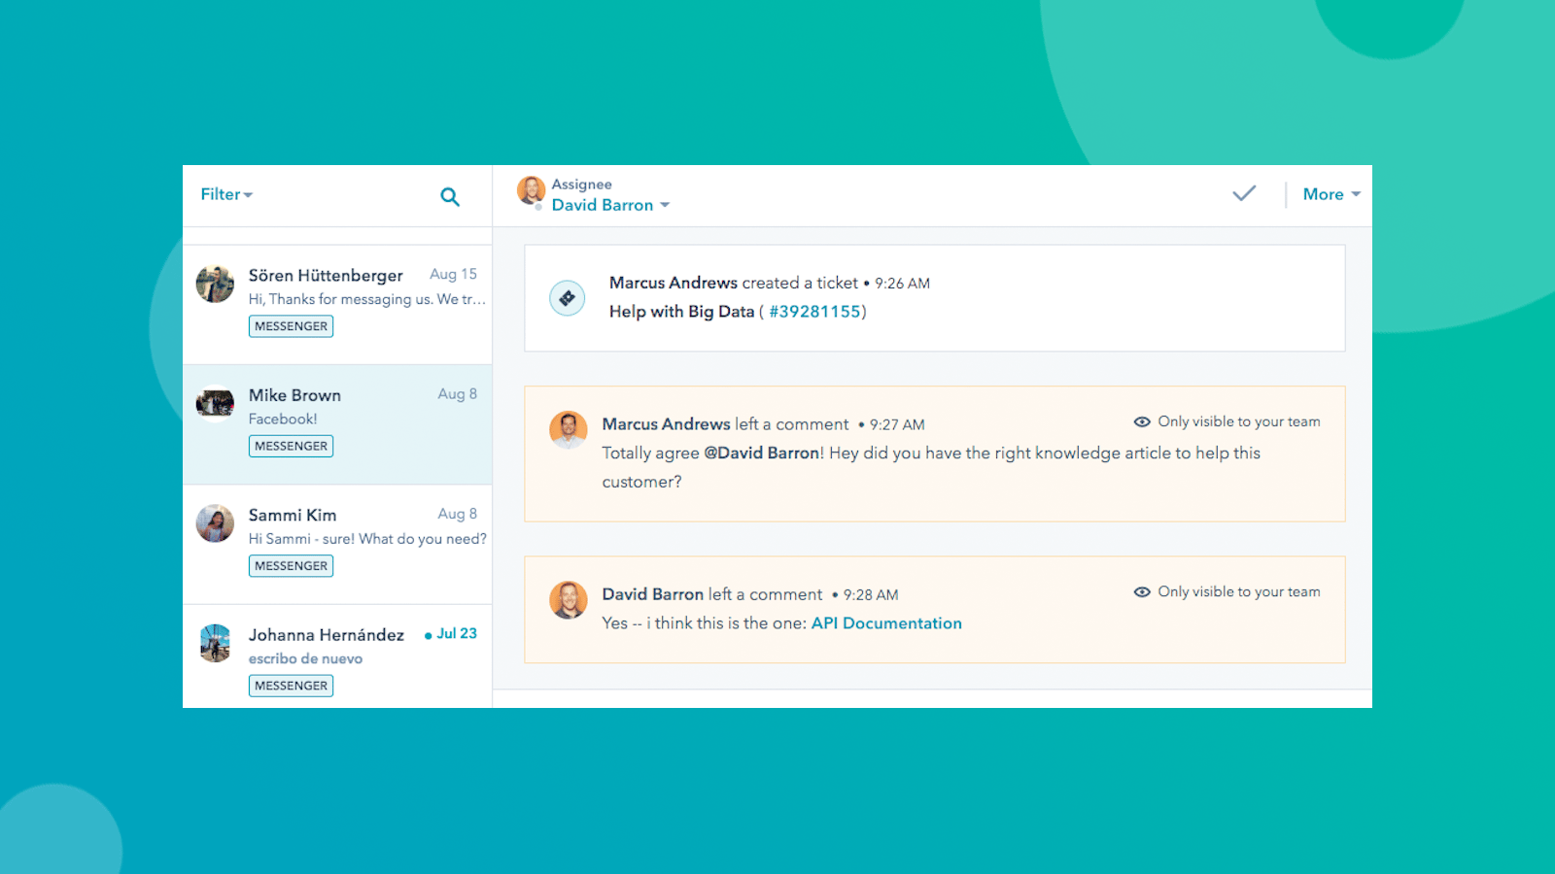The image size is (1555, 874).
Task: Click the search icon in the conversation list
Action: (450, 196)
